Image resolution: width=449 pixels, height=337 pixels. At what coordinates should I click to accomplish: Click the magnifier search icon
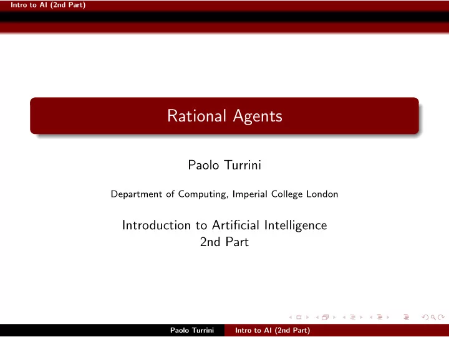click(433, 318)
